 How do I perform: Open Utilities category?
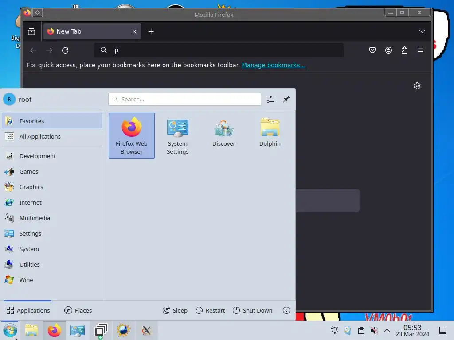point(52,265)
